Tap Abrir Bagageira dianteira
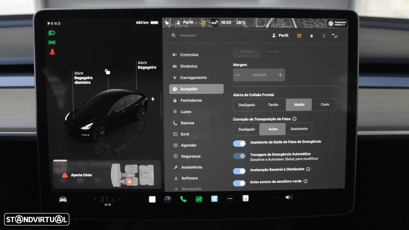 pos(83,78)
